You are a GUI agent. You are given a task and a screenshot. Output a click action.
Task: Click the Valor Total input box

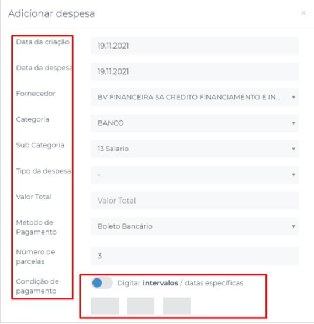pos(195,201)
